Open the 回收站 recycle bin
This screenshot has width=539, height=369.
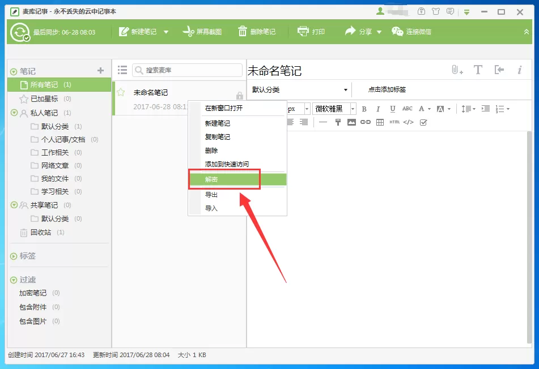pyautogui.click(x=42, y=233)
